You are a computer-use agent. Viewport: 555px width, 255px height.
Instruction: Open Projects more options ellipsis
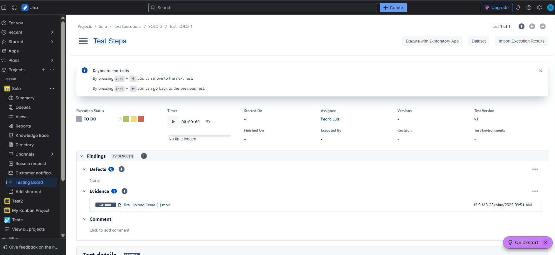(52, 70)
